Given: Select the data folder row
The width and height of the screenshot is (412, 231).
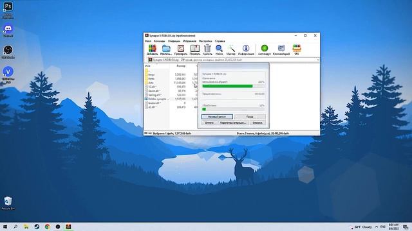Looking at the screenshot, I should point(171,83).
